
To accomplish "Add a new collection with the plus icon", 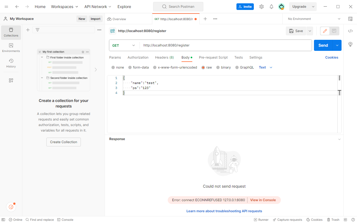I will [x=28, y=30].
